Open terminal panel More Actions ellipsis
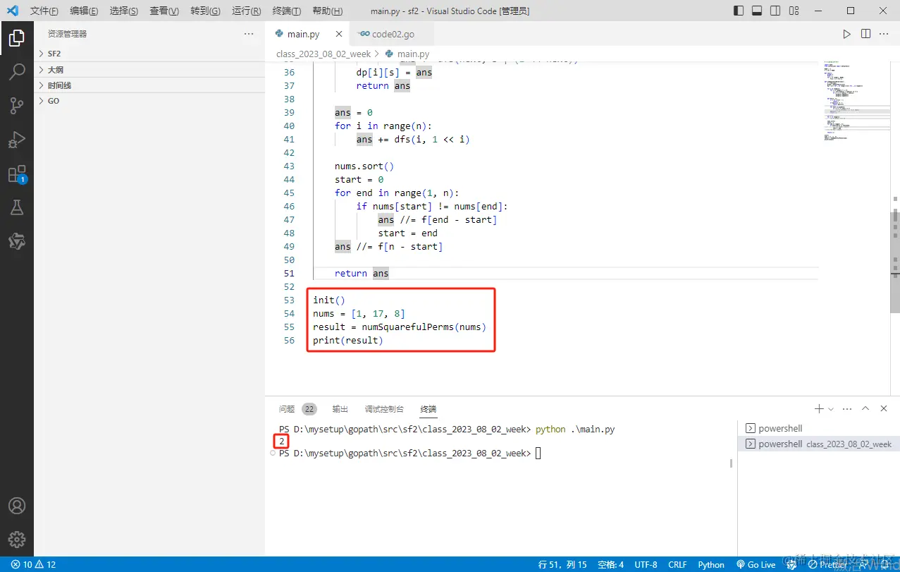Image resolution: width=900 pixels, height=572 pixels. pyautogui.click(x=847, y=409)
